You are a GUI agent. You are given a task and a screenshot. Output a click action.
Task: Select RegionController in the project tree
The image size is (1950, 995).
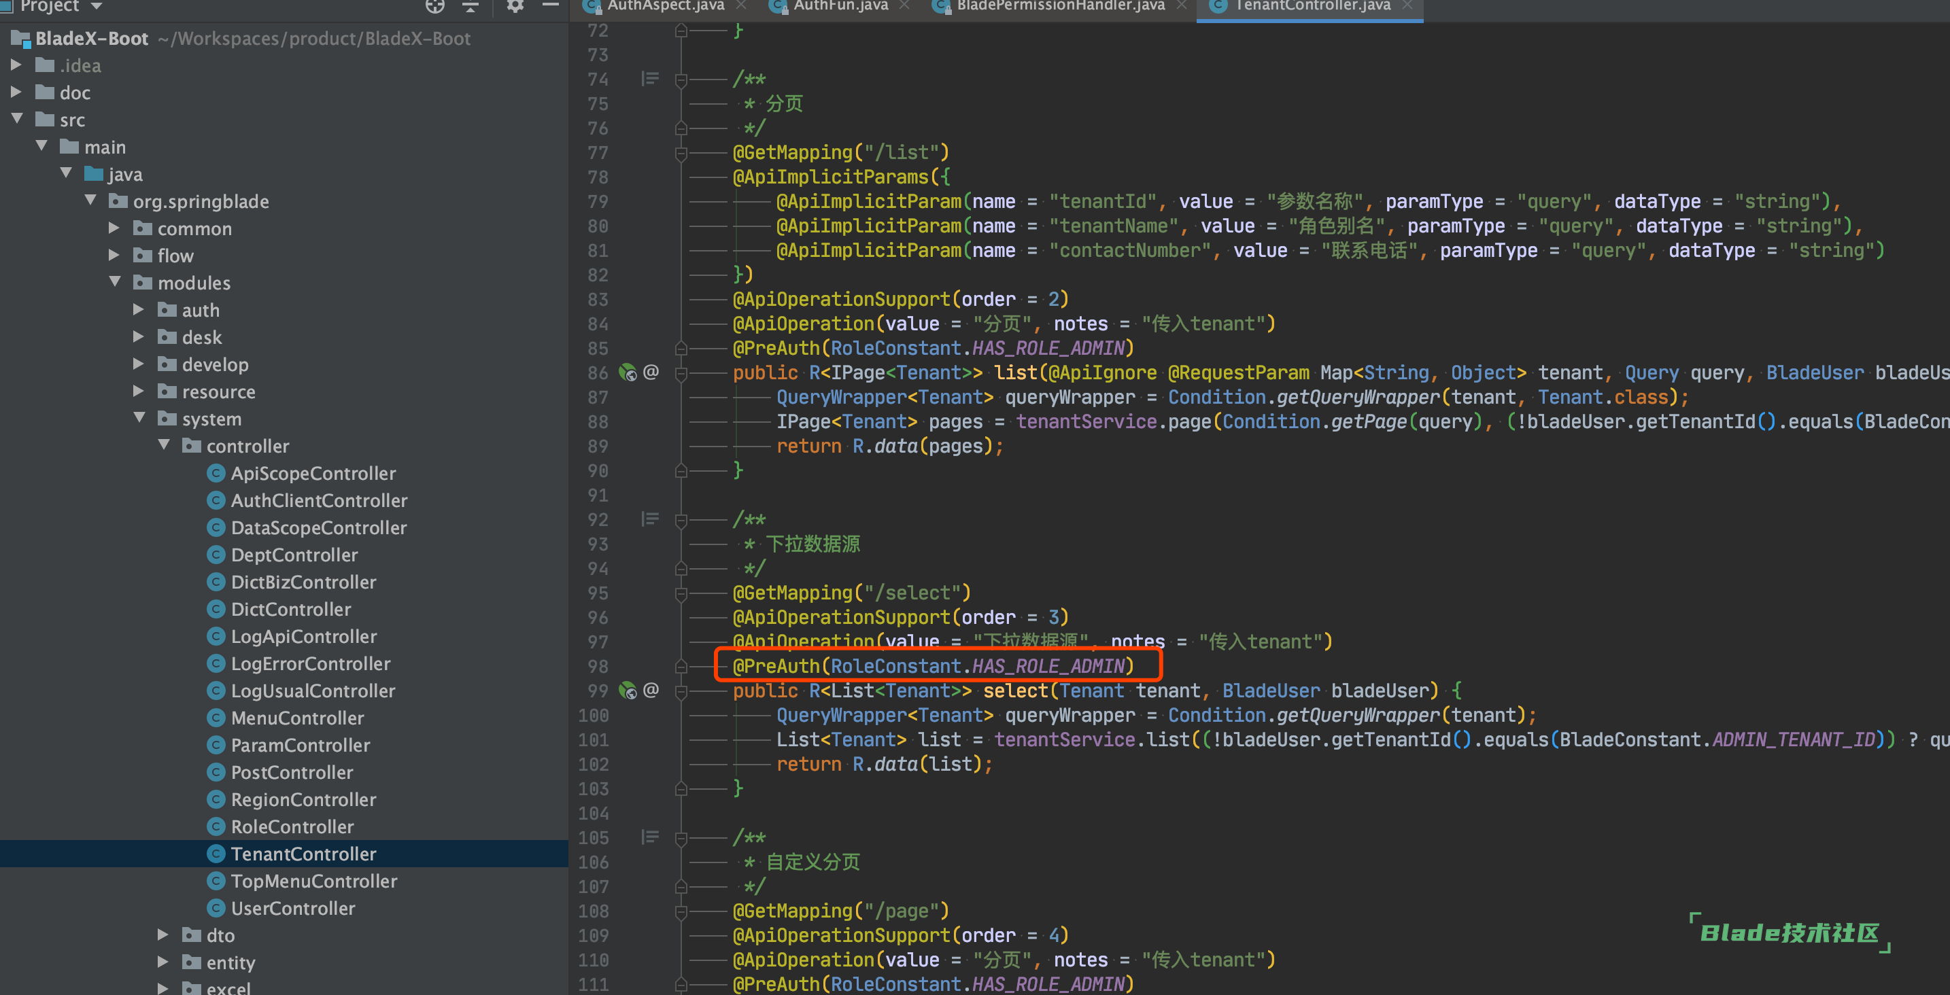[x=303, y=800]
